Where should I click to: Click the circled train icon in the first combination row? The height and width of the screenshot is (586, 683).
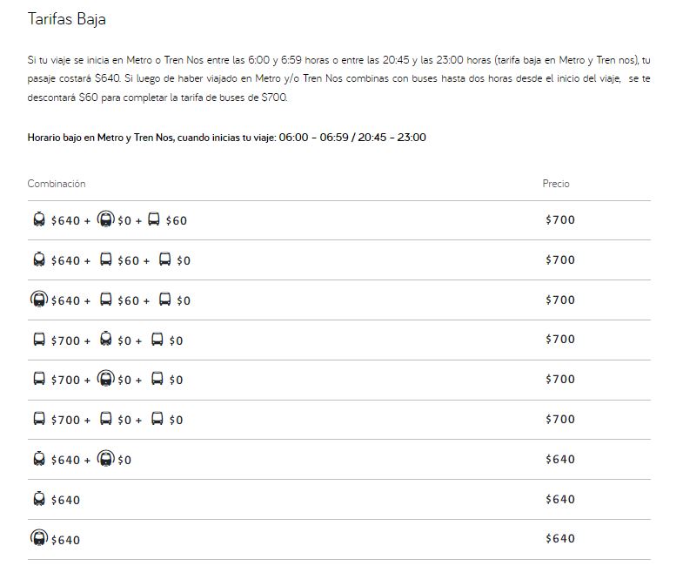point(106,219)
